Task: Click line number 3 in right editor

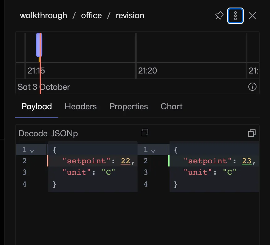Action: click(x=146, y=172)
